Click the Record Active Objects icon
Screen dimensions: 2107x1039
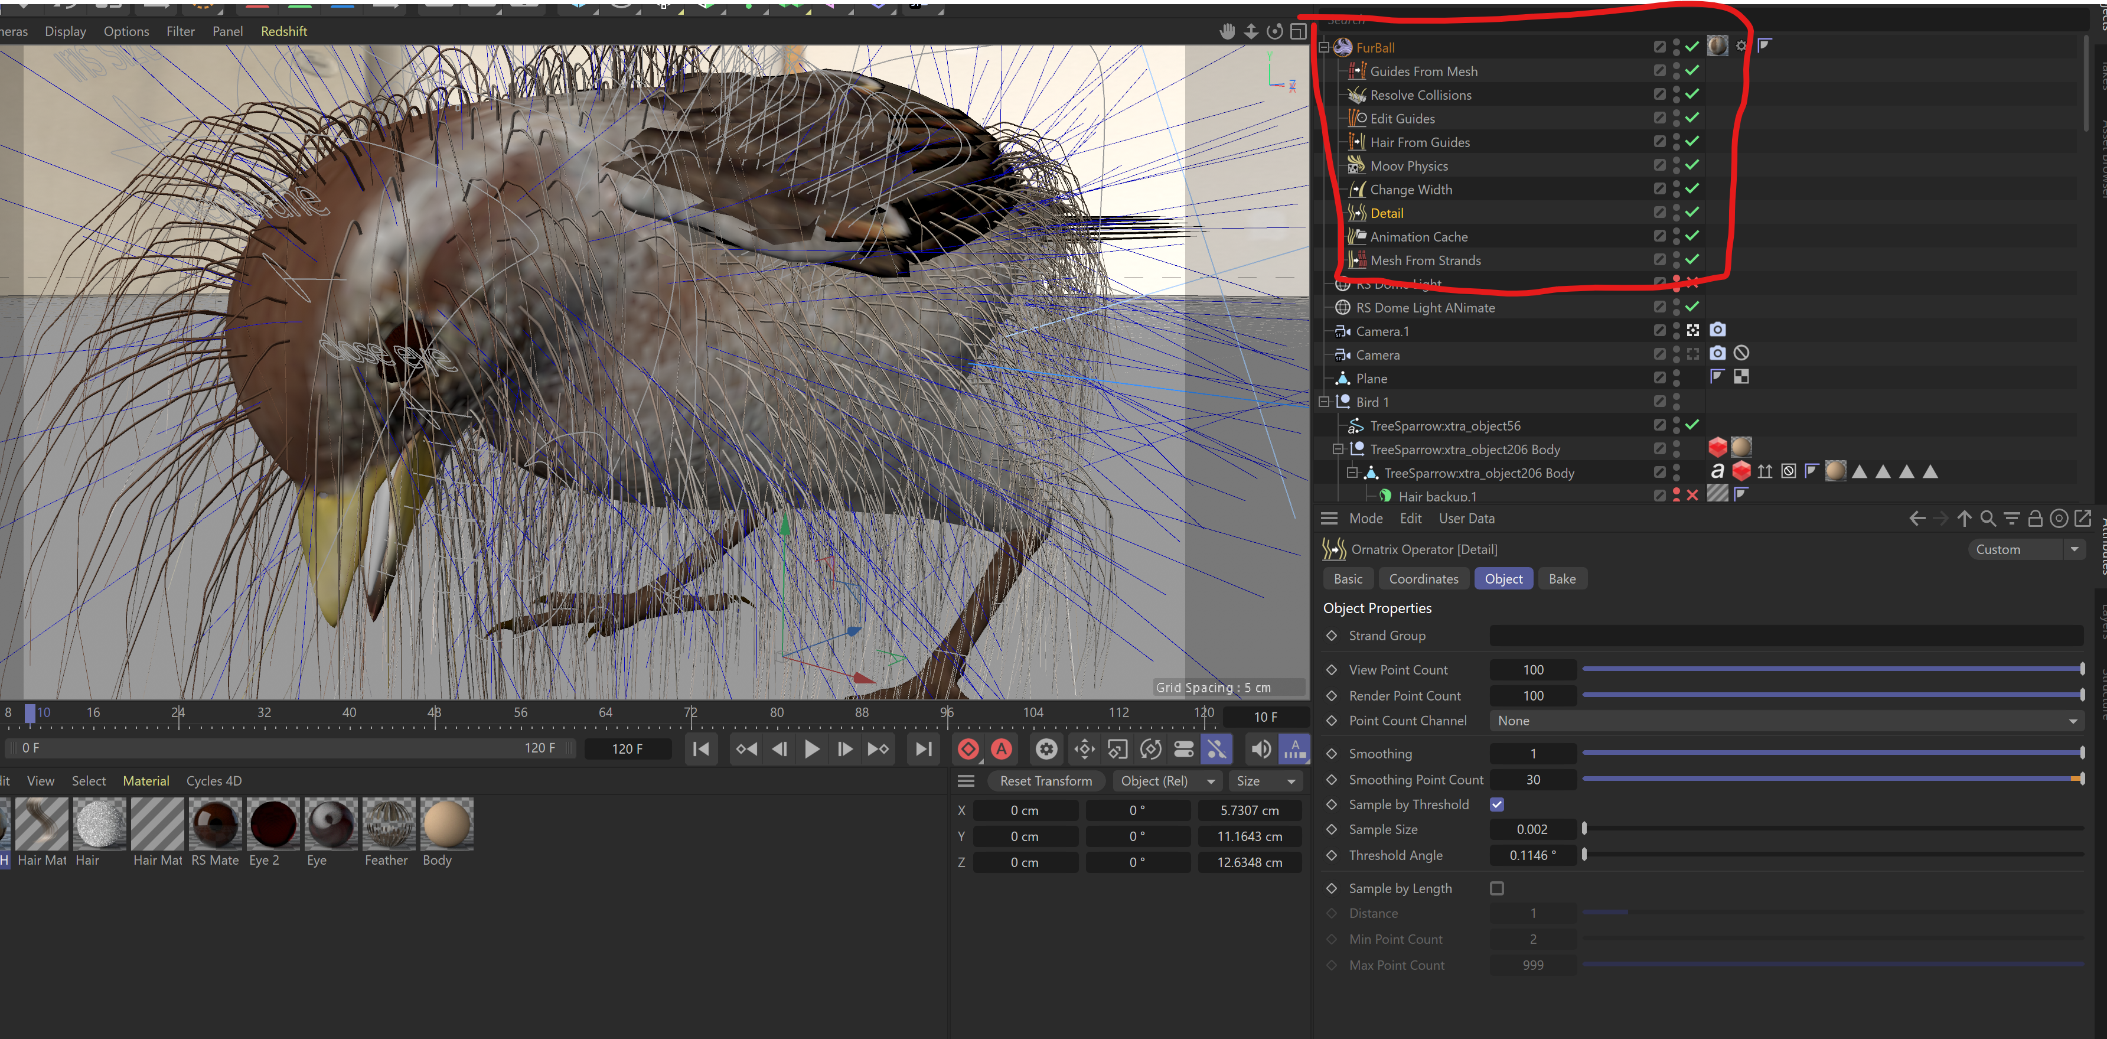(x=968, y=748)
